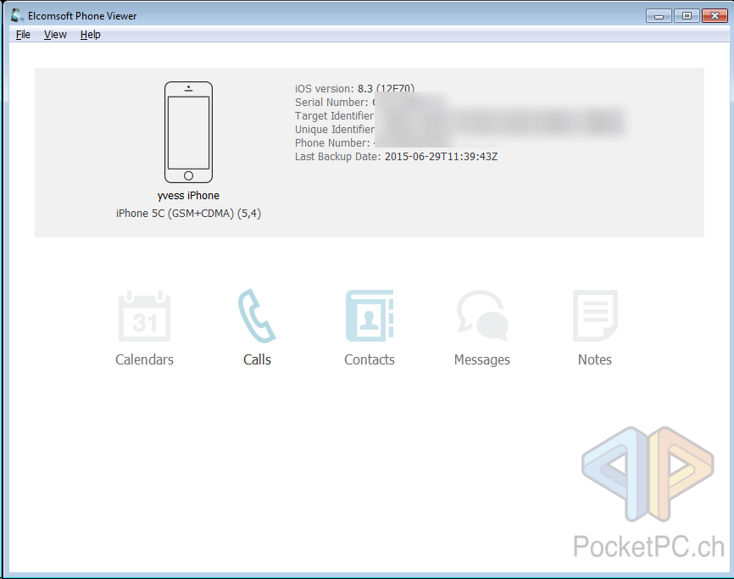Open the Help menu
The image size is (734, 579).
[x=91, y=35]
